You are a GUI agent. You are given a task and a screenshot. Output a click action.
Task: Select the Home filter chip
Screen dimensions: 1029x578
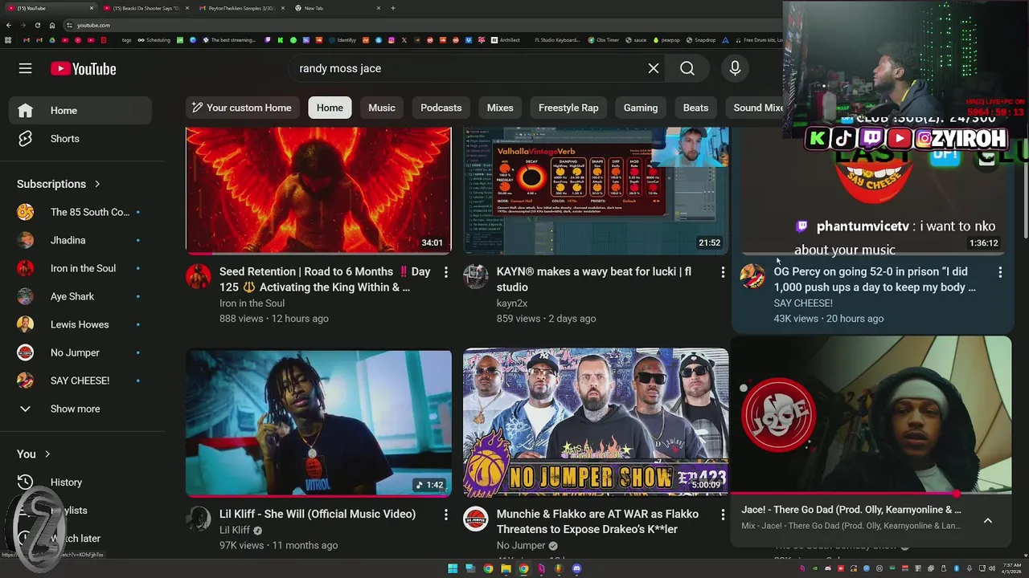pyautogui.click(x=330, y=108)
